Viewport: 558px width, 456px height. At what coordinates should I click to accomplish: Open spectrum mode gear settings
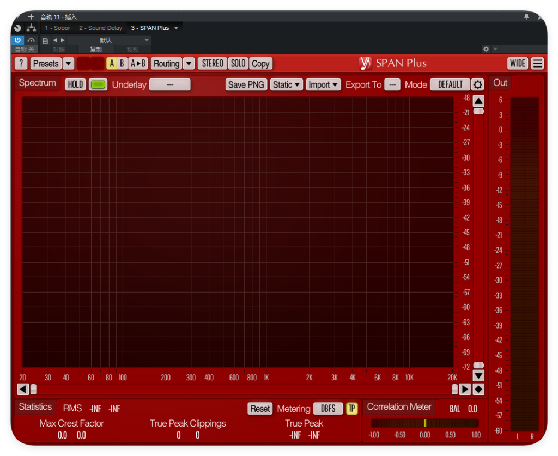point(477,84)
